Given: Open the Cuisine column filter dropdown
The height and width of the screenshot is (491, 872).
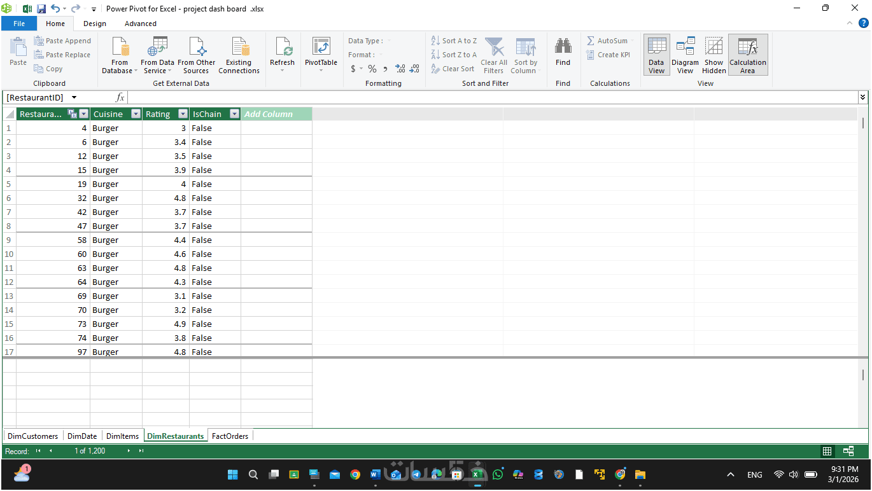Looking at the screenshot, I should 136,114.
